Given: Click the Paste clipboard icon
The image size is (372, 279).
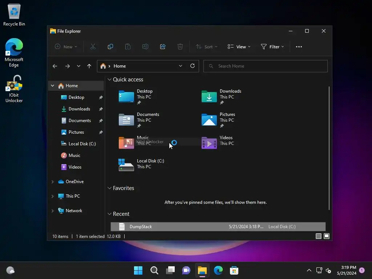Looking at the screenshot, I should click(x=128, y=47).
